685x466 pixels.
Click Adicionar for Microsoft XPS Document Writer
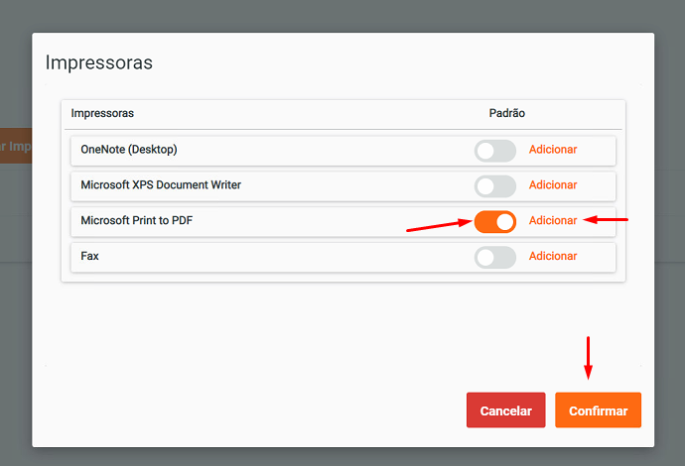tap(553, 185)
